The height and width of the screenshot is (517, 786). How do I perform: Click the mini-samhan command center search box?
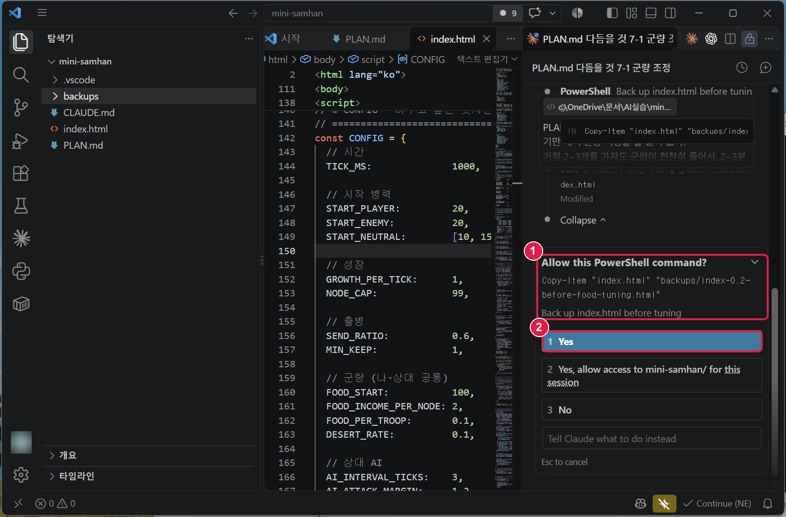[378, 13]
